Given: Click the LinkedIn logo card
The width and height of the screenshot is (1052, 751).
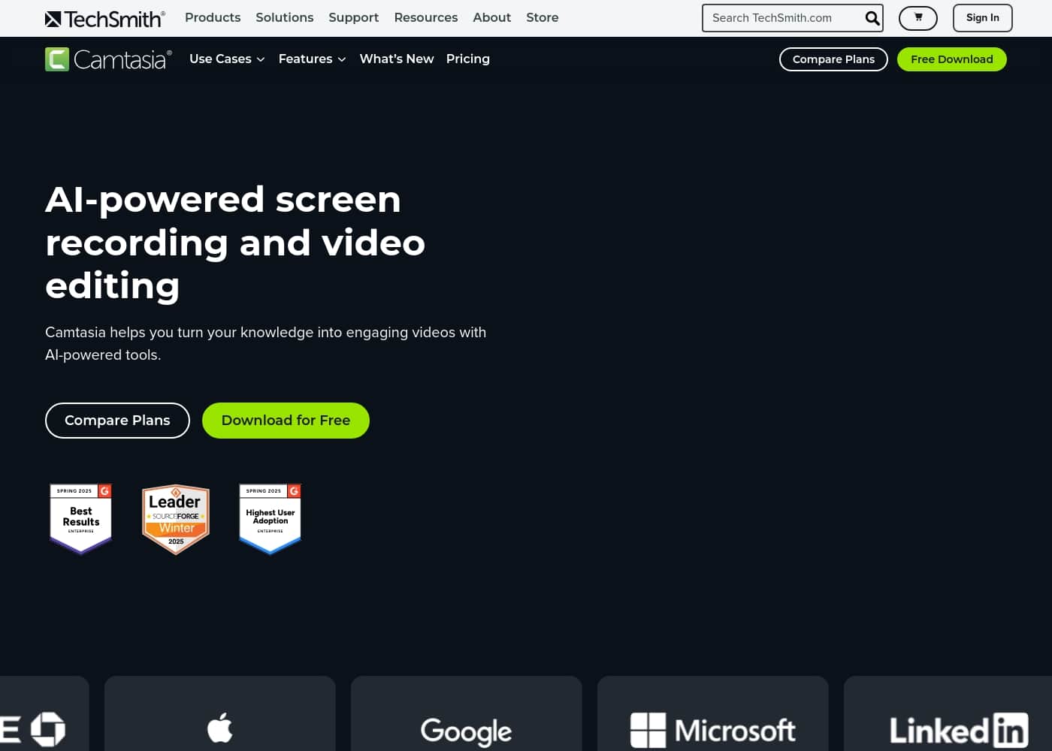Looking at the screenshot, I should (x=948, y=713).
